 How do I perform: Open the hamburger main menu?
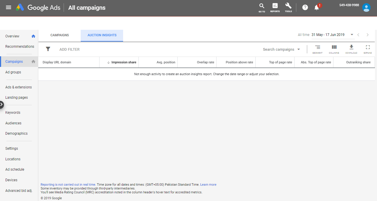(9, 7)
